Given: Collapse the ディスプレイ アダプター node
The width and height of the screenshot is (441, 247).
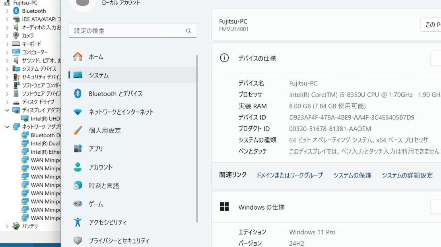Looking at the screenshot, I should coord(7,110).
